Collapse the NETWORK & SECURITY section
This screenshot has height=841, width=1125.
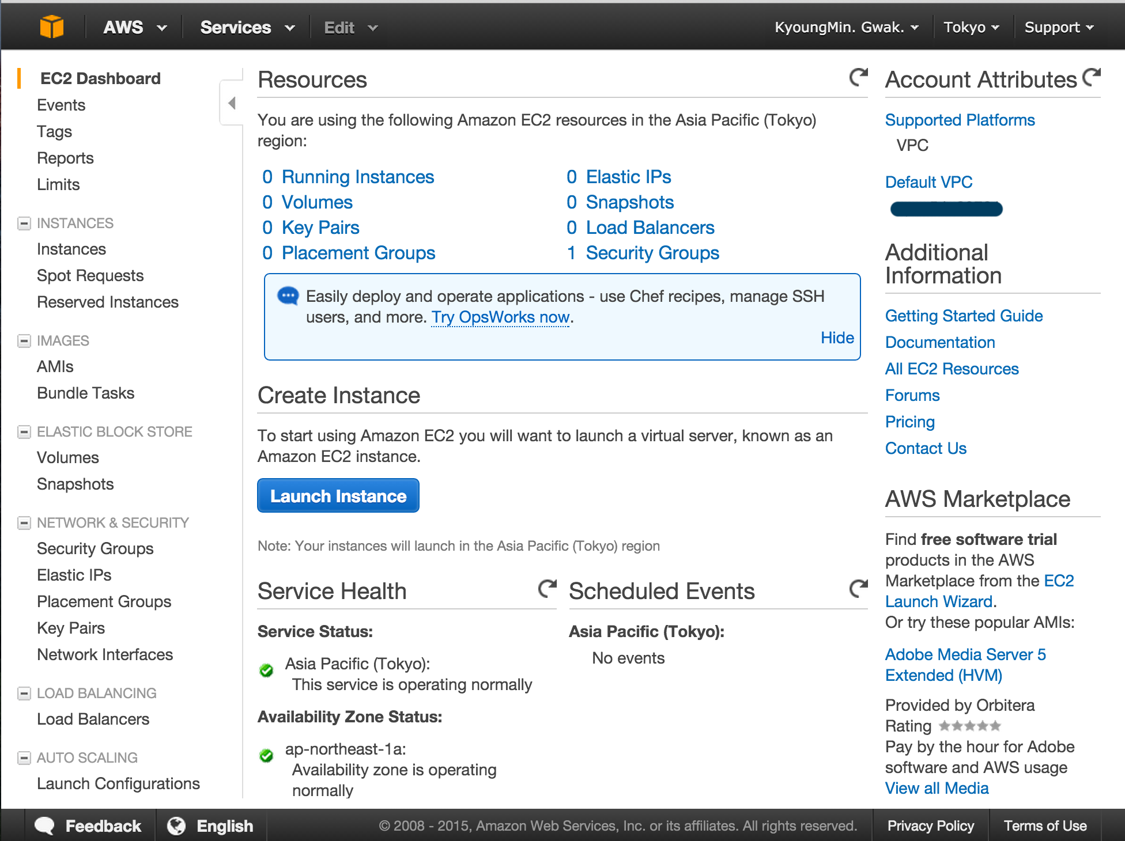pyautogui.click(x=24, y=522)
